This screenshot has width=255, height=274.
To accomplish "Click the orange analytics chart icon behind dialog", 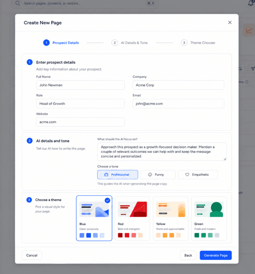I will pos(249,30).
